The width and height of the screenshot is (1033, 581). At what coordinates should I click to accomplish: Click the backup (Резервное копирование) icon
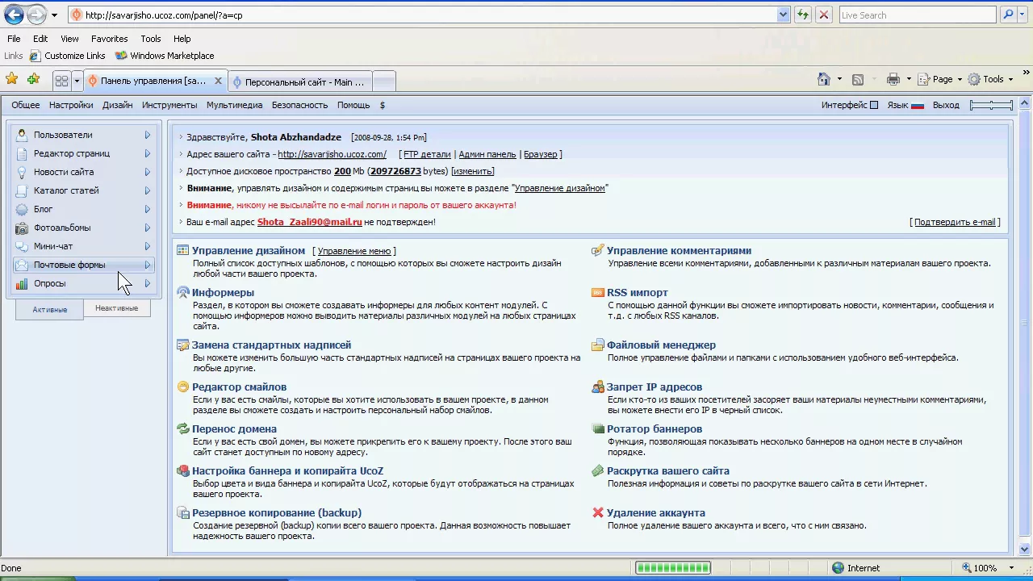(x=183, y=512)
